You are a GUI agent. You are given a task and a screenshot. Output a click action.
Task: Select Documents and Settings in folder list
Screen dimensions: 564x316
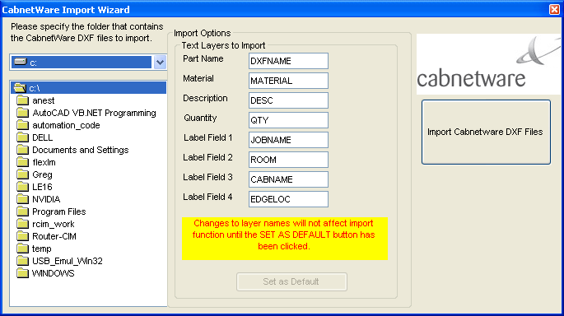coord(80,150)
